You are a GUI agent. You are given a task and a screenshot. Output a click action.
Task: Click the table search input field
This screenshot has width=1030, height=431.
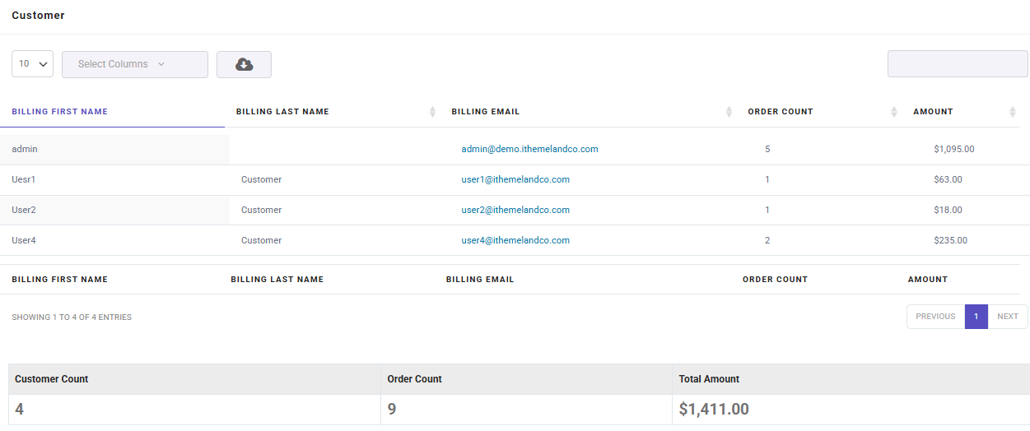(x=958, y=64)
